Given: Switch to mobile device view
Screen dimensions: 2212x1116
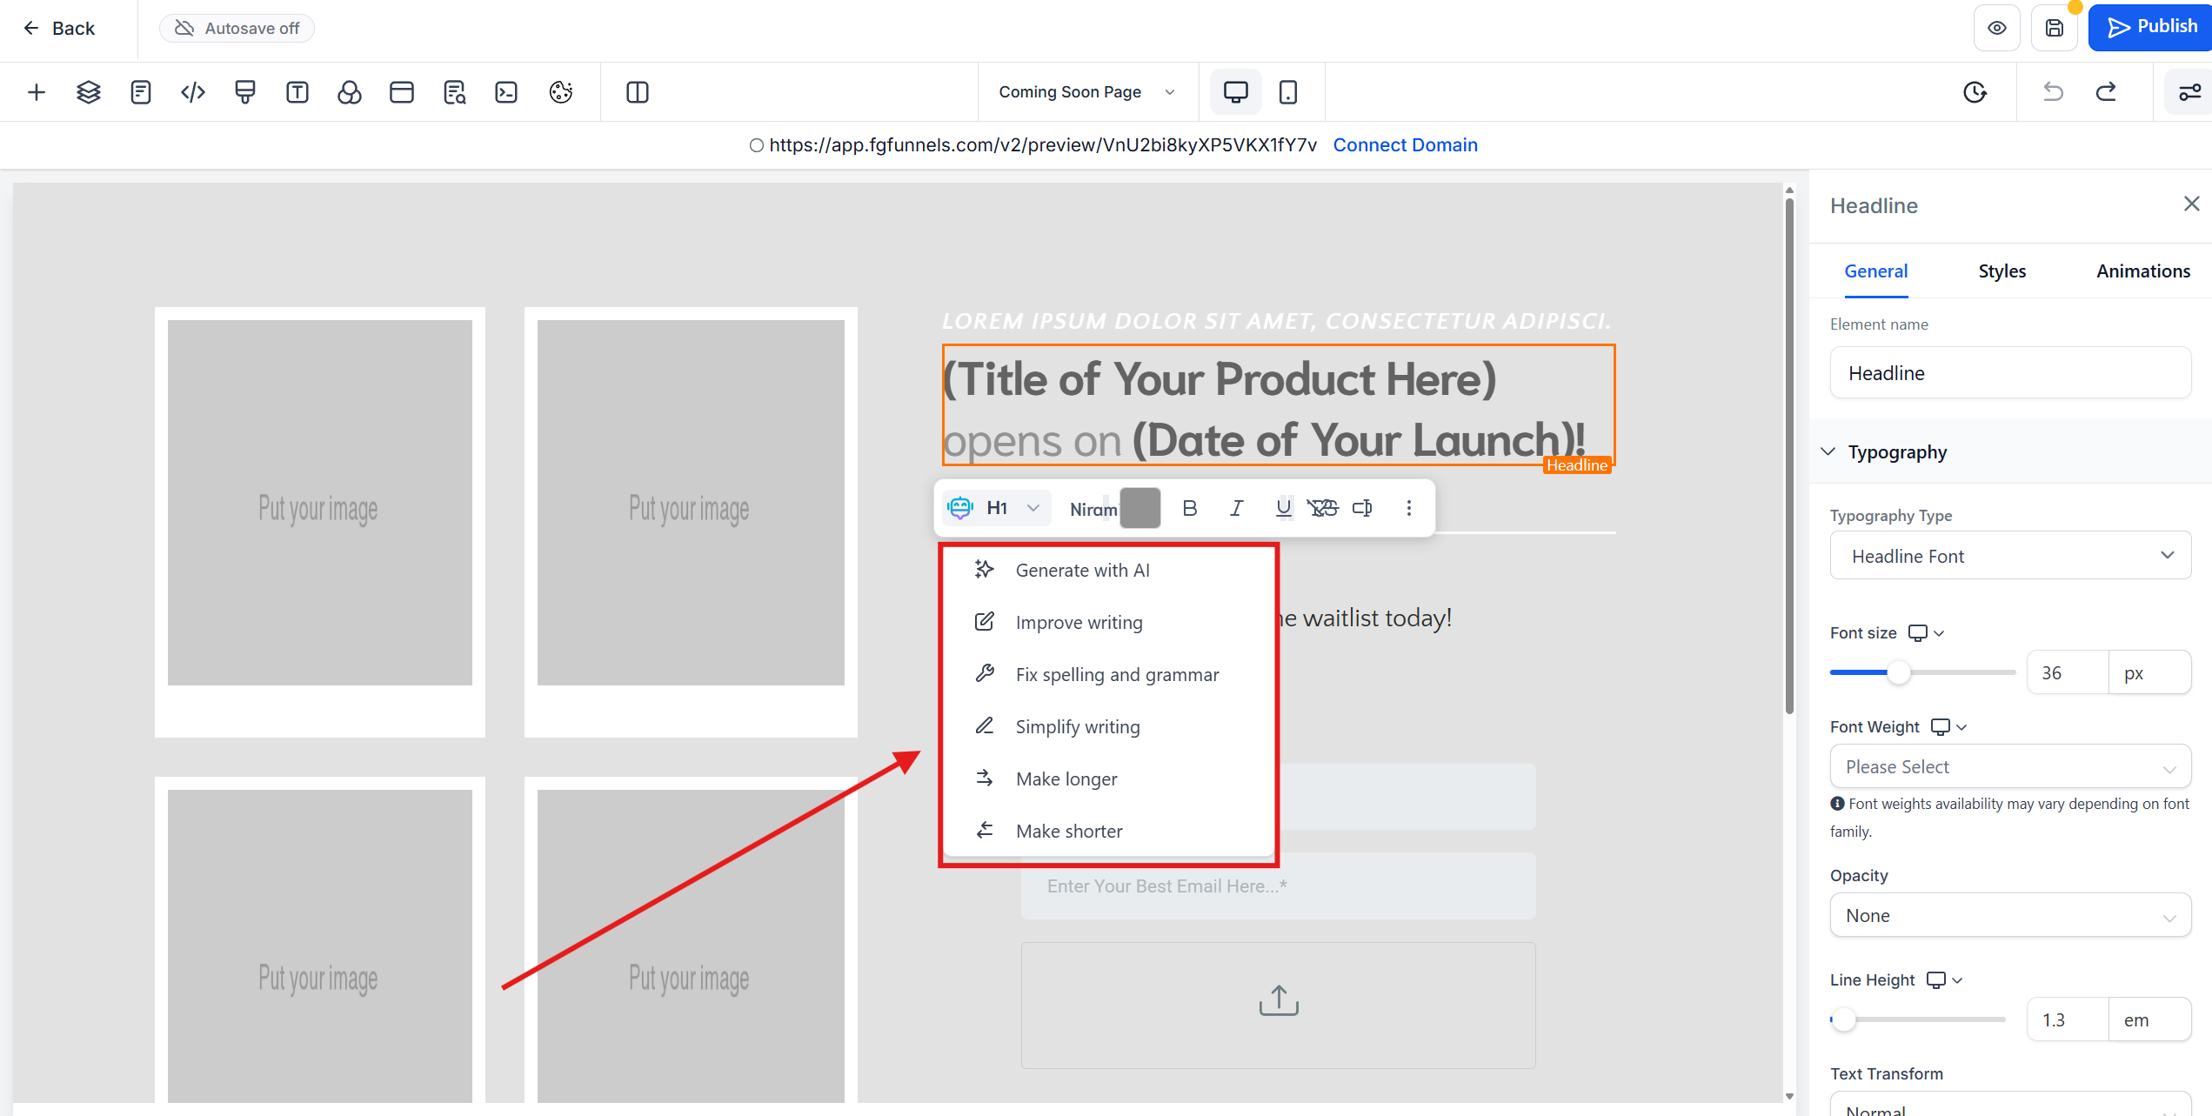Looking at the screenshot, I should [1288, 92].
